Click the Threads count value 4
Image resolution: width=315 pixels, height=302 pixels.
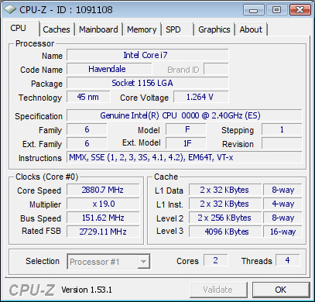[288, 260]
